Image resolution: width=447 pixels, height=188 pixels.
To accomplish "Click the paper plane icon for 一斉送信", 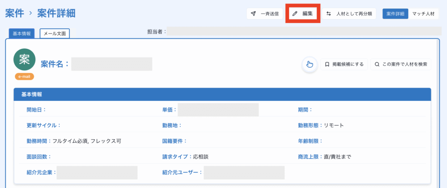I will click(254, 14).
